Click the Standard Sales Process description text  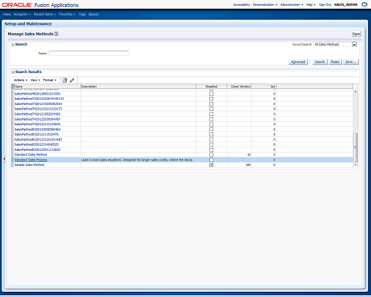[x=138, y=160]
